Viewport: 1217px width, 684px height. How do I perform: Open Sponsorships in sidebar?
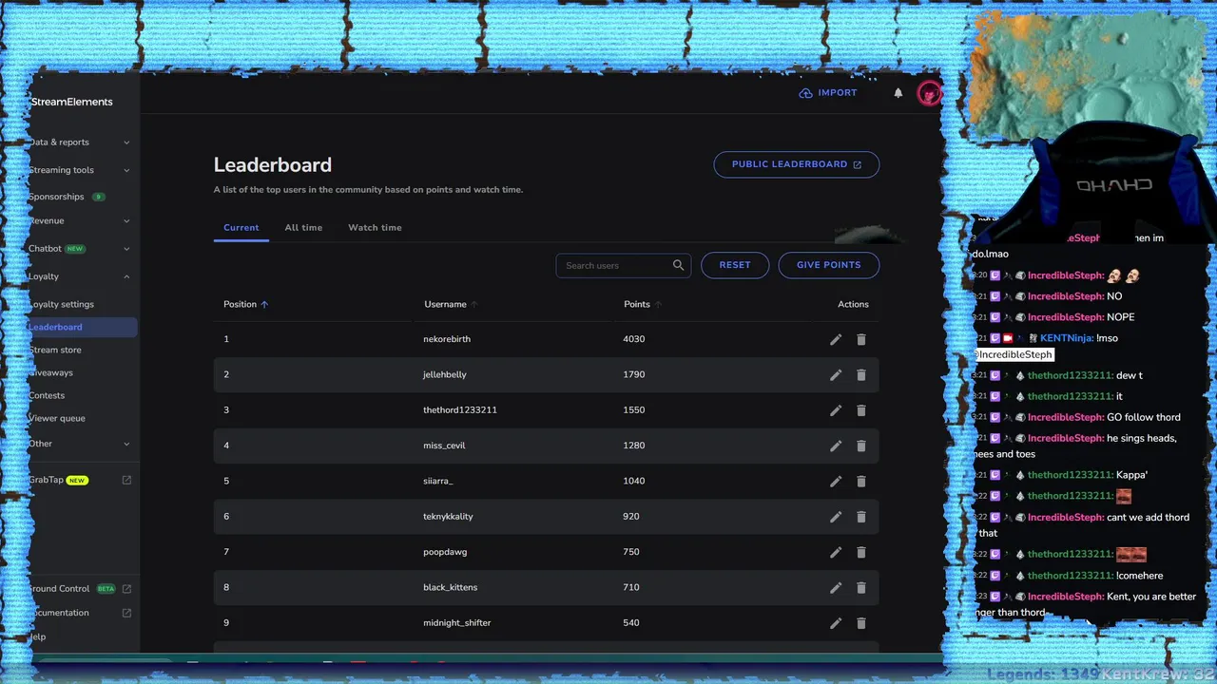(x=56, y=197)
